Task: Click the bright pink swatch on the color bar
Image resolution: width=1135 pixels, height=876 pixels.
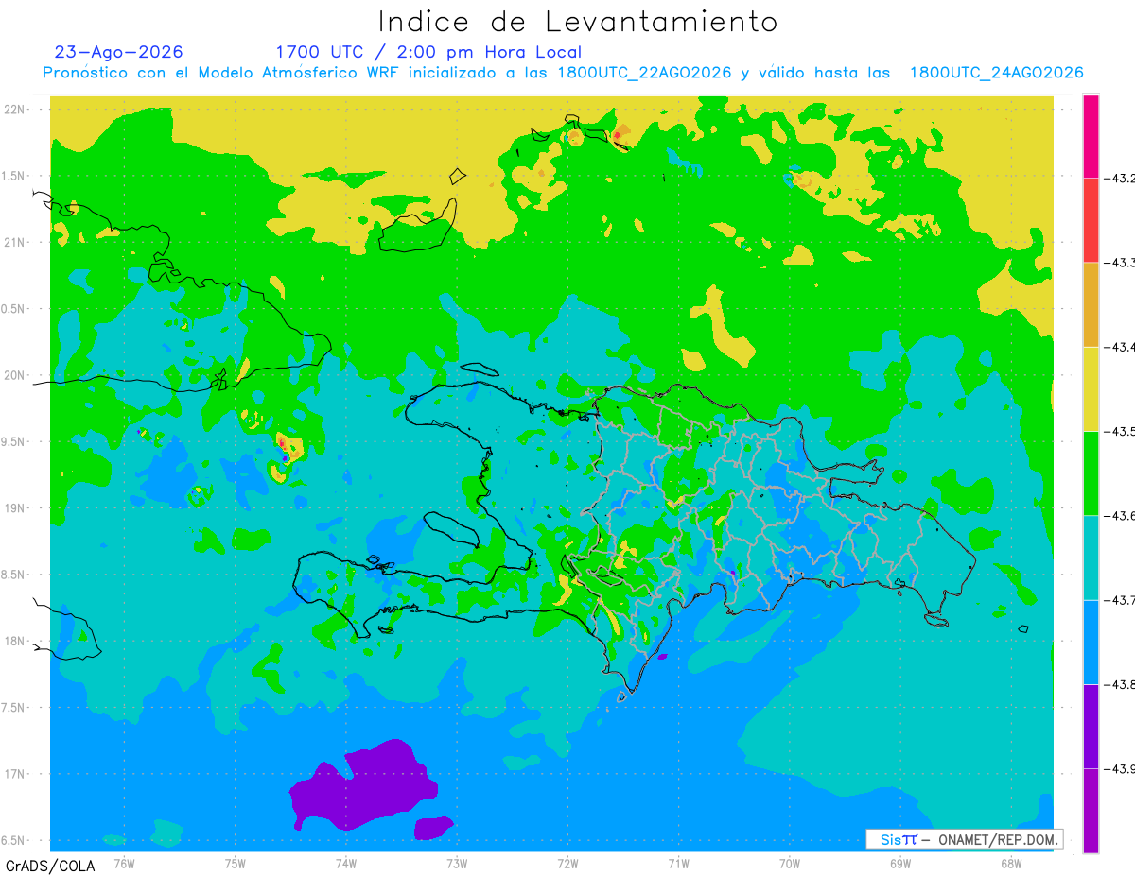Action: 1091,136
